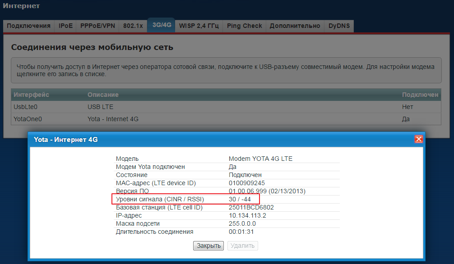Click the Подключен column header

(420, 95)
